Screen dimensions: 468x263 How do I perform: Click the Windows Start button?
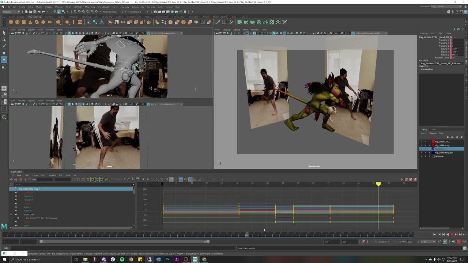[4, 259]
